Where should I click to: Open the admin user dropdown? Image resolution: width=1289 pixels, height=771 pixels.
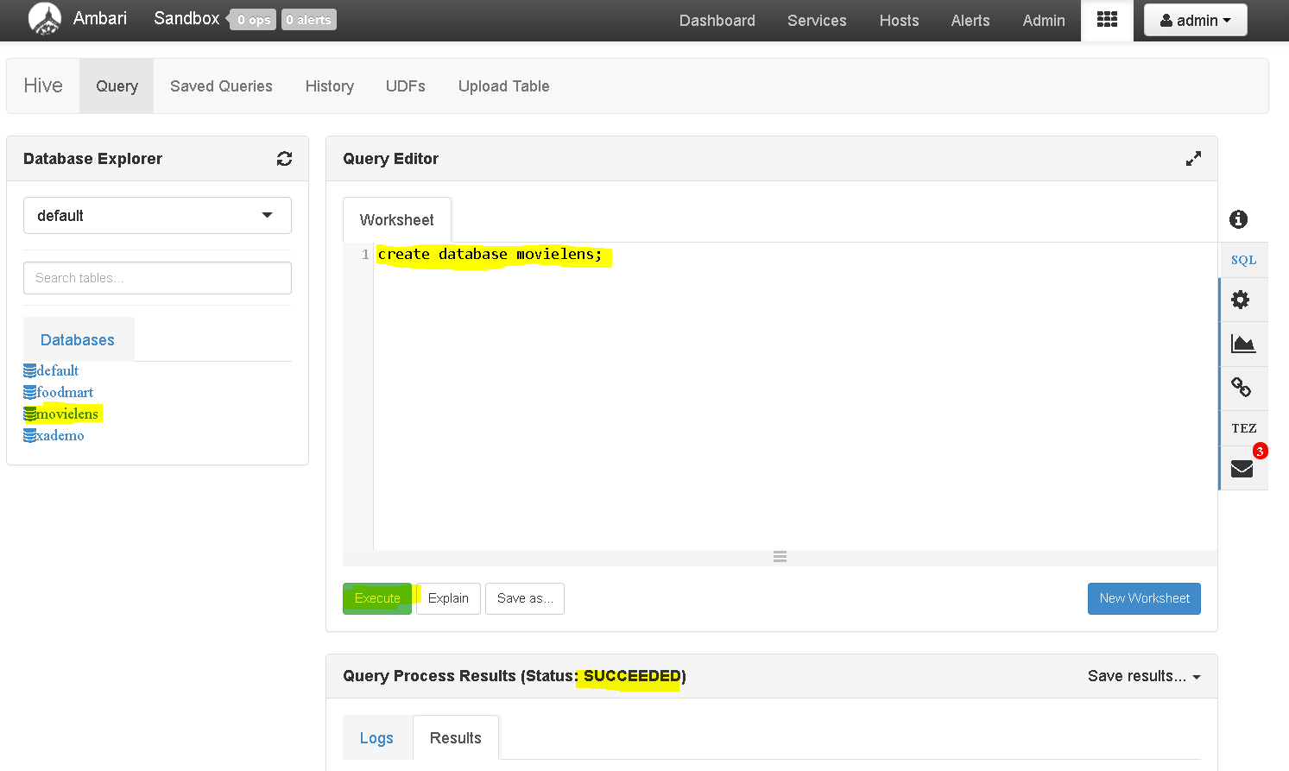[1195, 20]
